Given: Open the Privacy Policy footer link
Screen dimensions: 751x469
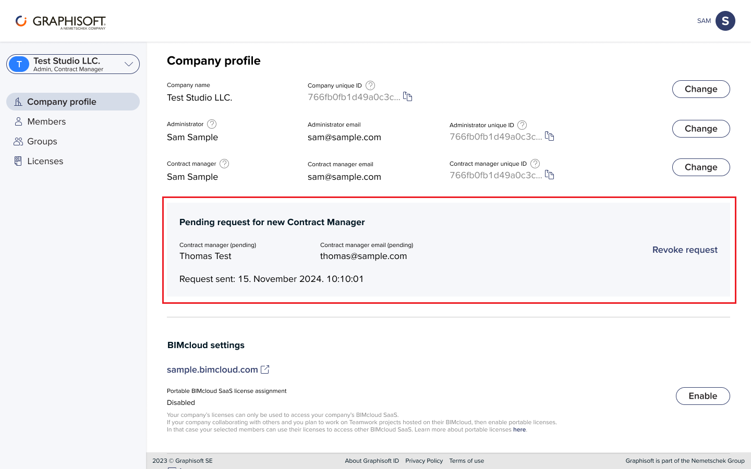Looking at the screenshot, I should coord(424,461).
